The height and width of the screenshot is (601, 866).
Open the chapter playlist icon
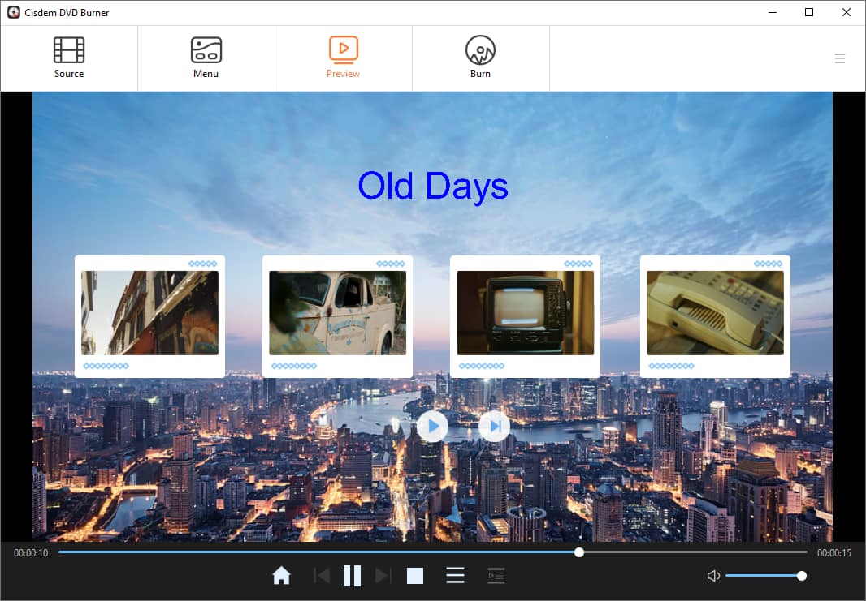[x=496, y=576]
